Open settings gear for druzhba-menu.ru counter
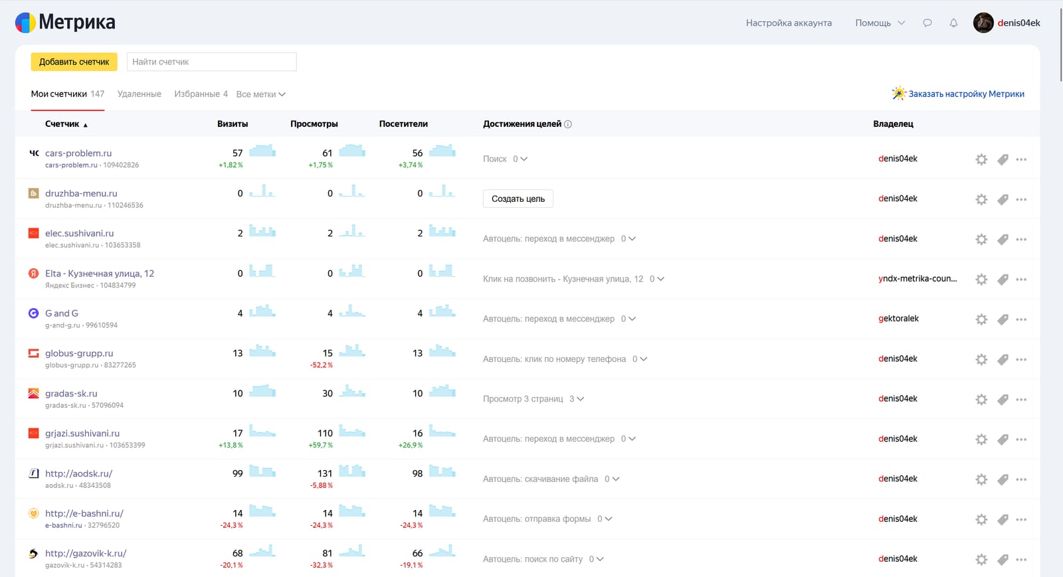This screenshot has width=1063, height=577. click(x=981, y=199)
